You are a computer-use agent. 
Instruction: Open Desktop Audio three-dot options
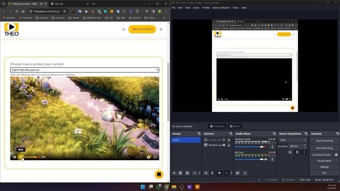(x=273, y=147)
